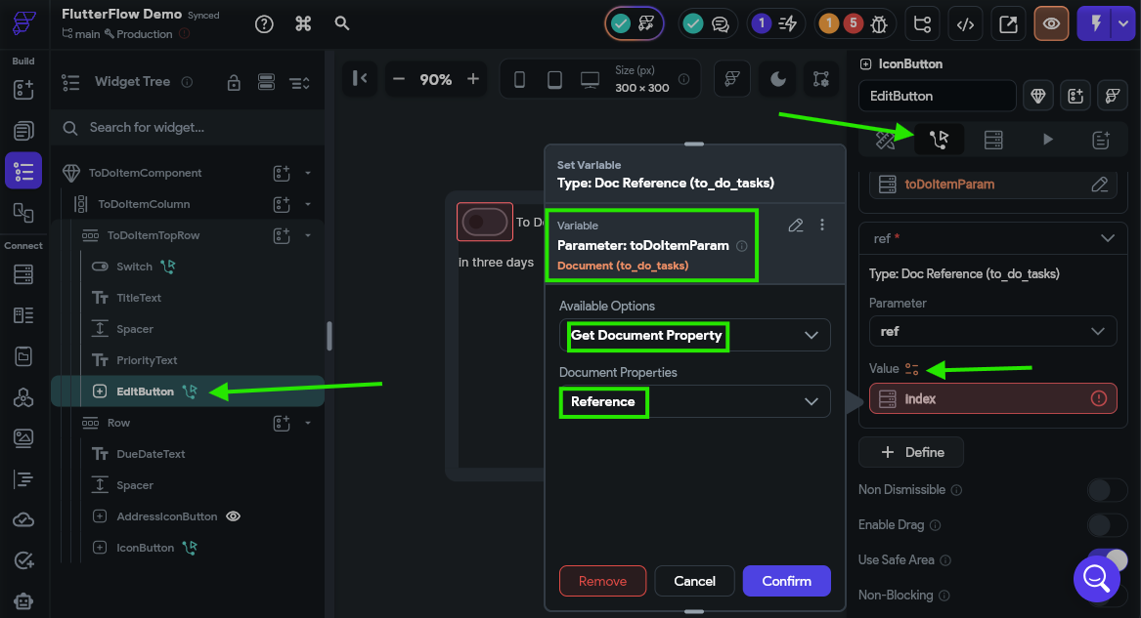Open Widget Palette add icon in left sidebar
The height and width of the screenshot is (618, 1141).
click(23, 89)
